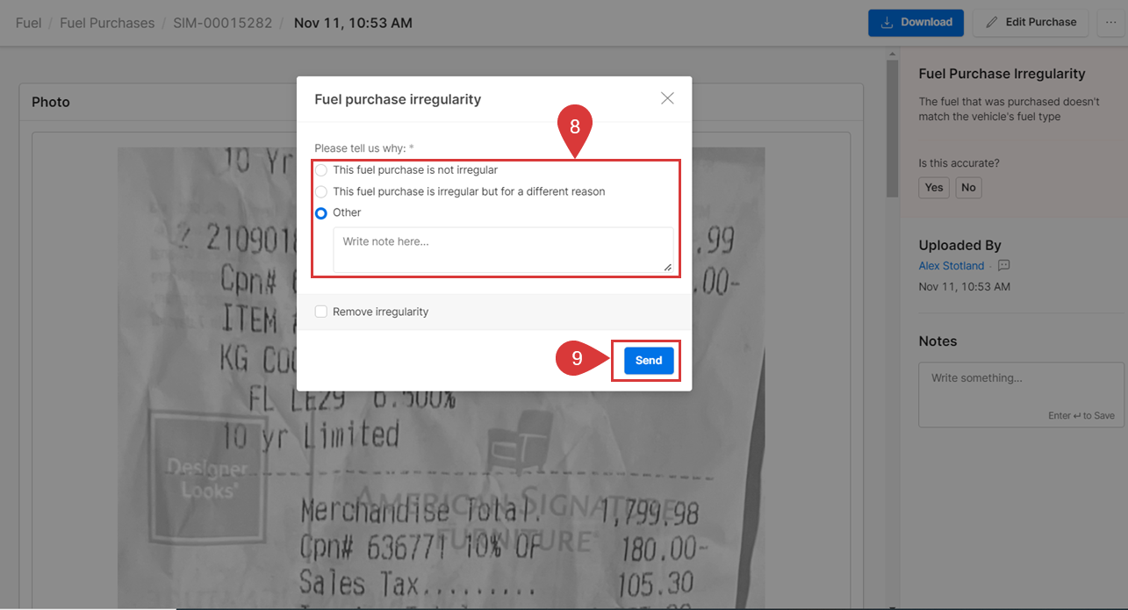Viewport: 1128px width, 610px height.
Task: Select 'This fuel purchase is not irregular' option
Action: [x=321, y=170]
